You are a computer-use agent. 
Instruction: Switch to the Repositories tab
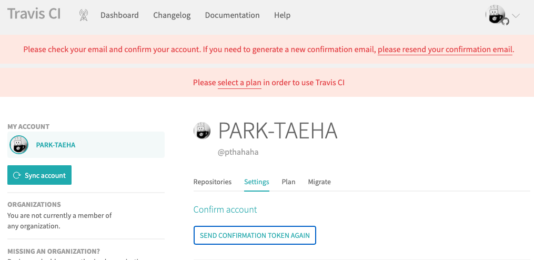click(213, 182)
